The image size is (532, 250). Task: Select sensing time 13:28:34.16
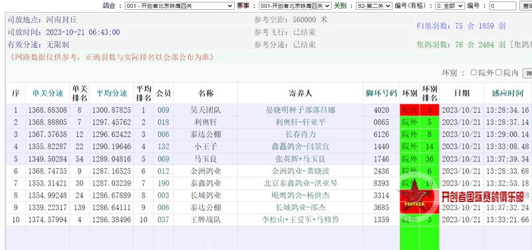pos(507,110)
